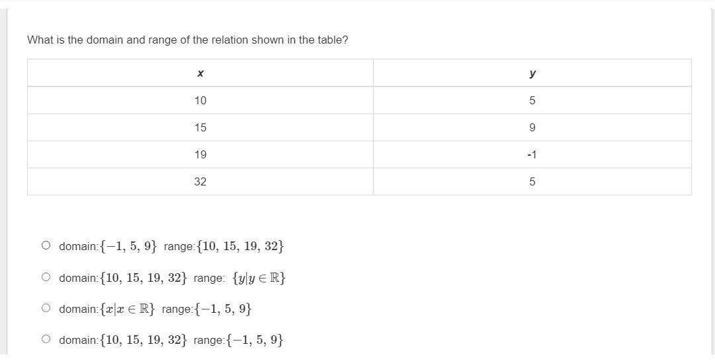The height and width of the screenshot is (361, 715).
Task: Click the y value 9 cell
Action: [x=532, y=127]
